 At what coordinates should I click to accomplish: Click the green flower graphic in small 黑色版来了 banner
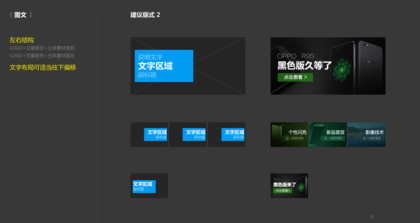301,187
